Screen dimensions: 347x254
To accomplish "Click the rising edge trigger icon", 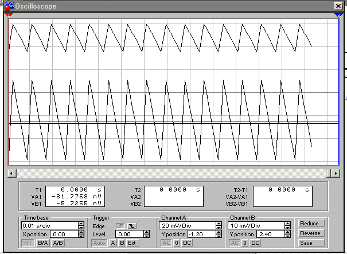I will 120,225.
